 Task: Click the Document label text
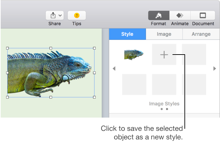pos(203,24)
